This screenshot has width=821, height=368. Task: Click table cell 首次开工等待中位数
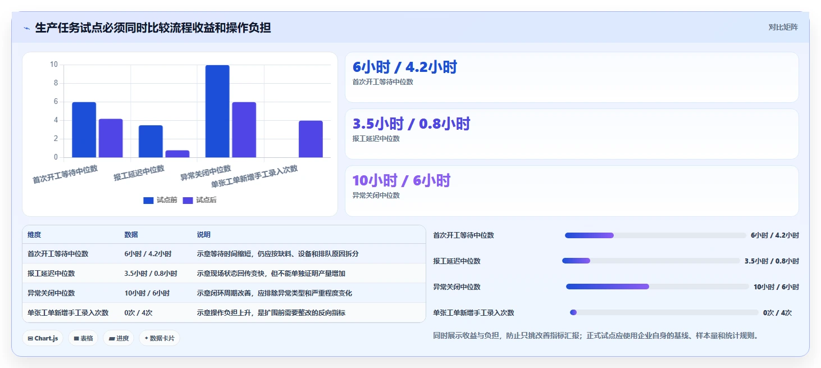pyautogui.click(x=58, y=254)
